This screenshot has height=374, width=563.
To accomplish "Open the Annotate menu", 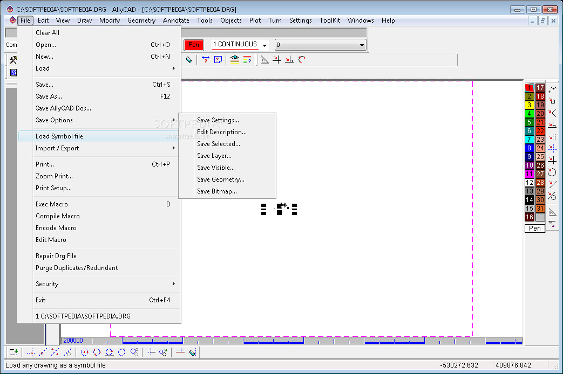I will coord(176,20).
